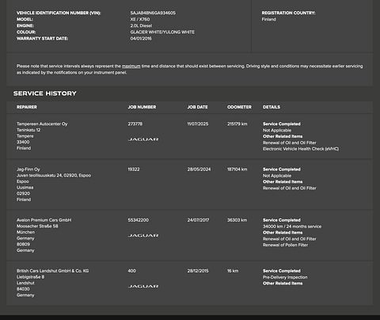
Task: Select the engine value 2.0L Diesel
Action: 141,25
